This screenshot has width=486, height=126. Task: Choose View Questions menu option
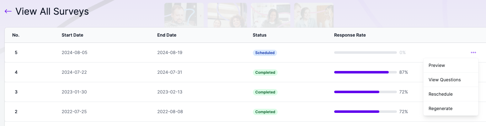[444, 80]
